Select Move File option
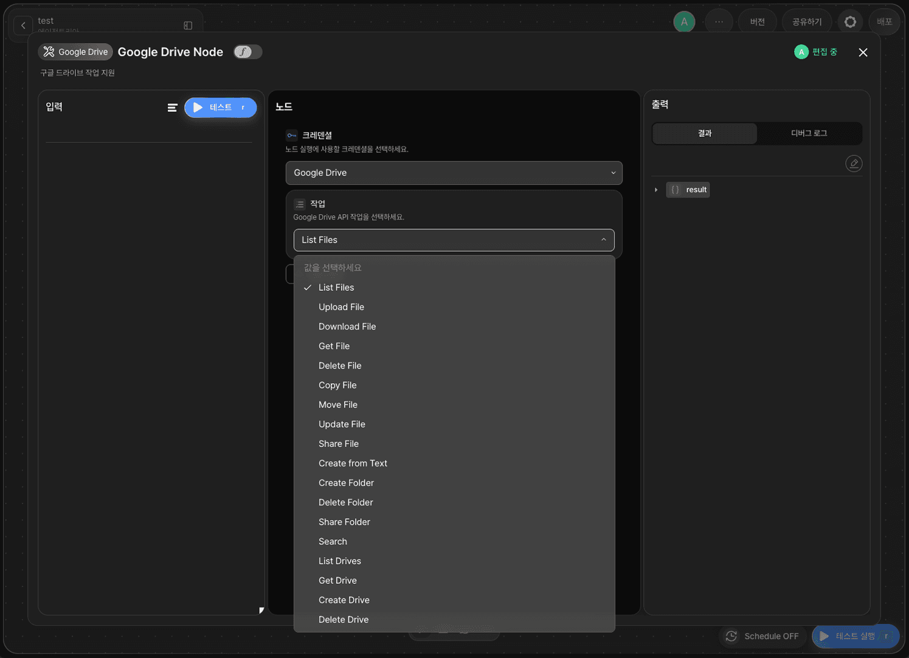Viewport: 909px width, 658px height. point(454,404)
